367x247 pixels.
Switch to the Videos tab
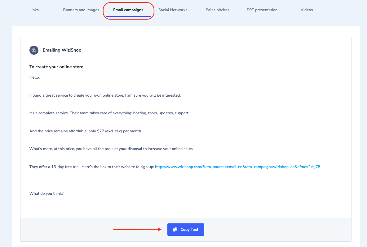[307, 10]
